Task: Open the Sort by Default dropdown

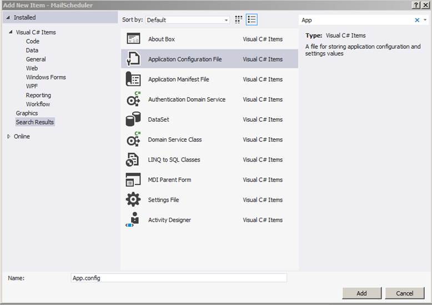Action: pos(188,20)
